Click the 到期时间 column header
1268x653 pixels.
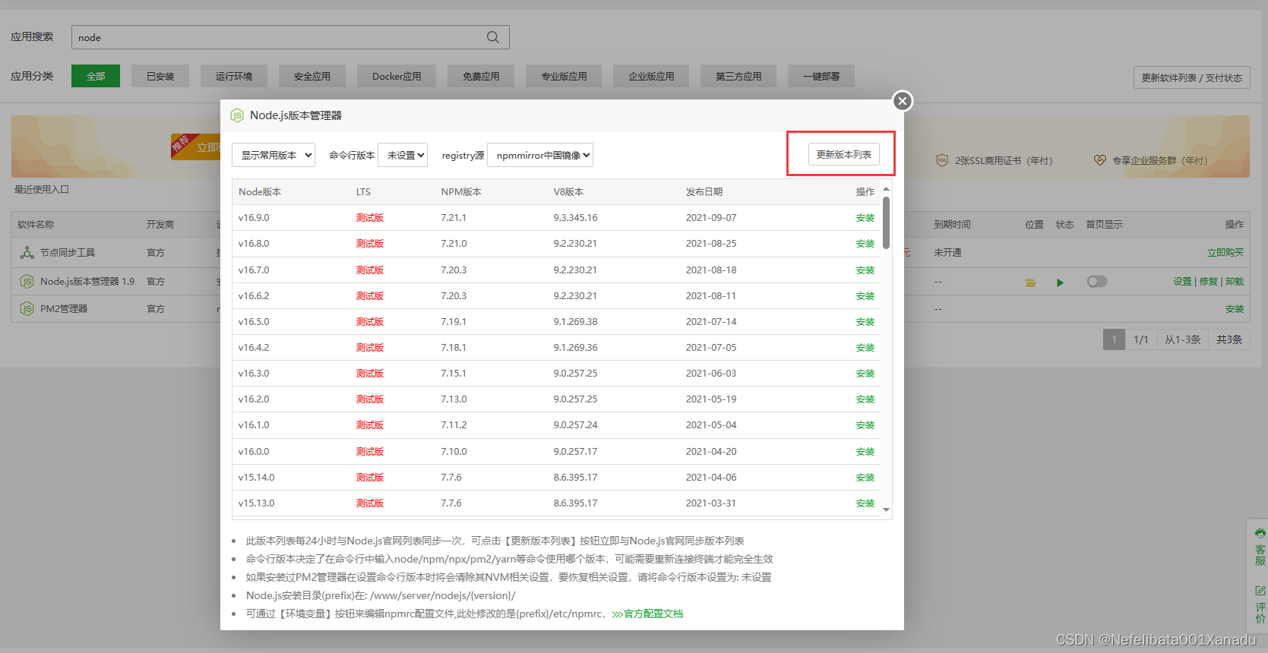pyautogui.click(x=952, y=225)
